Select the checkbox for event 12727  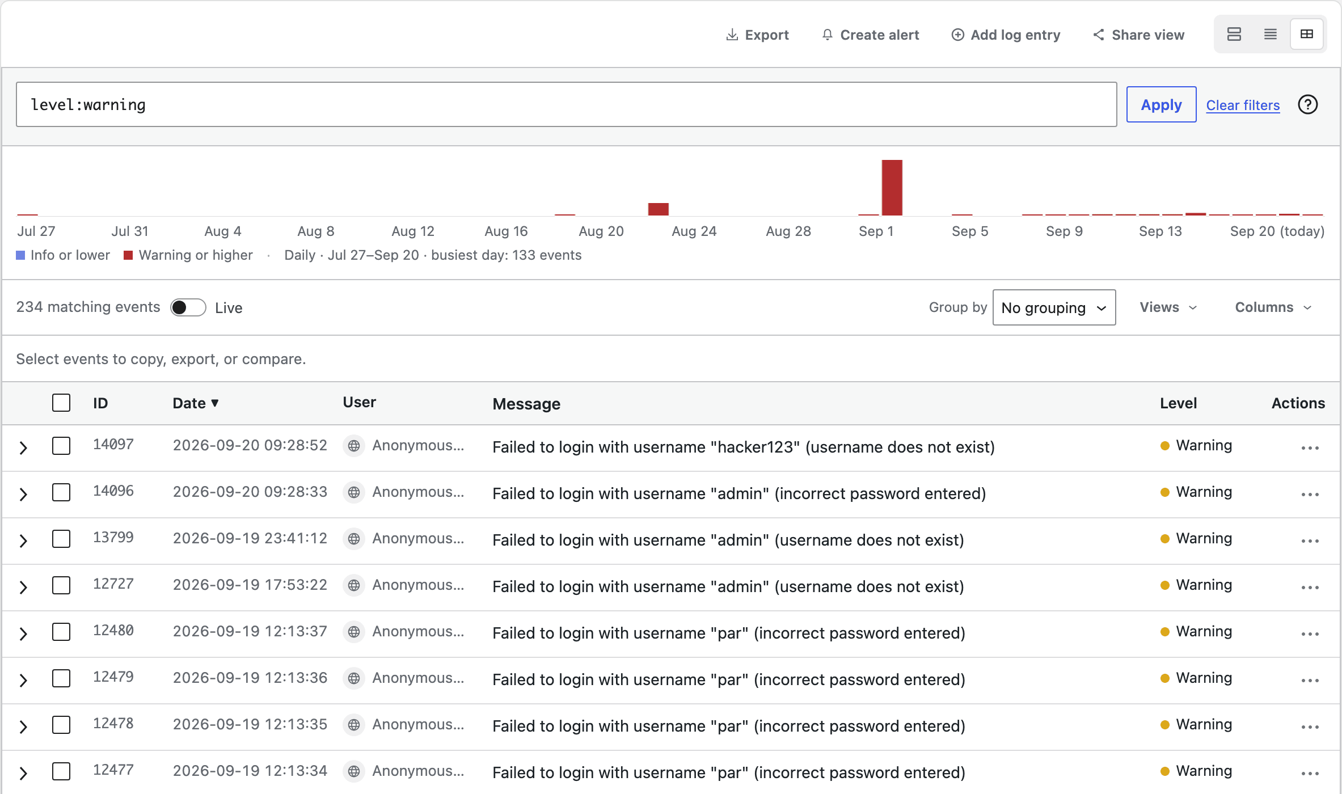pos(61,585)
